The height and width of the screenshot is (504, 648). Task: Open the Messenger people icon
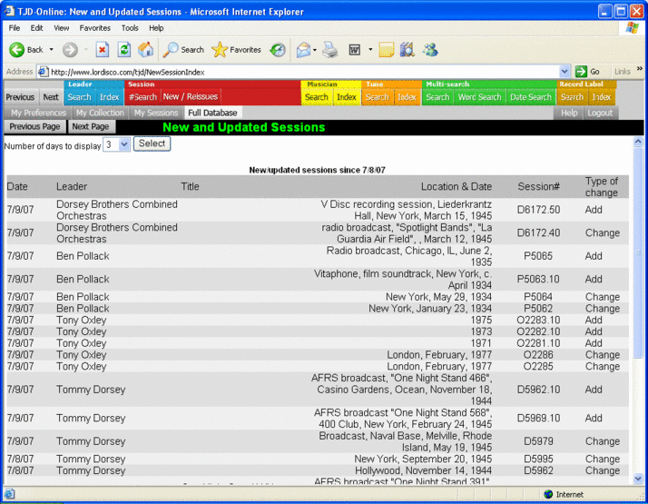click(430, 50)
